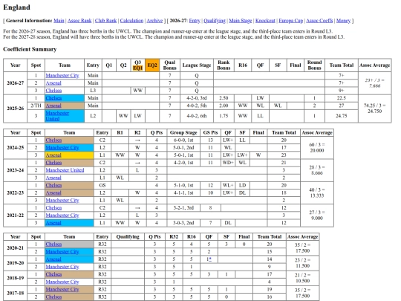Open Arsenal link in 2025-26 row
401x301 pixels.
[x=53, y=106]
